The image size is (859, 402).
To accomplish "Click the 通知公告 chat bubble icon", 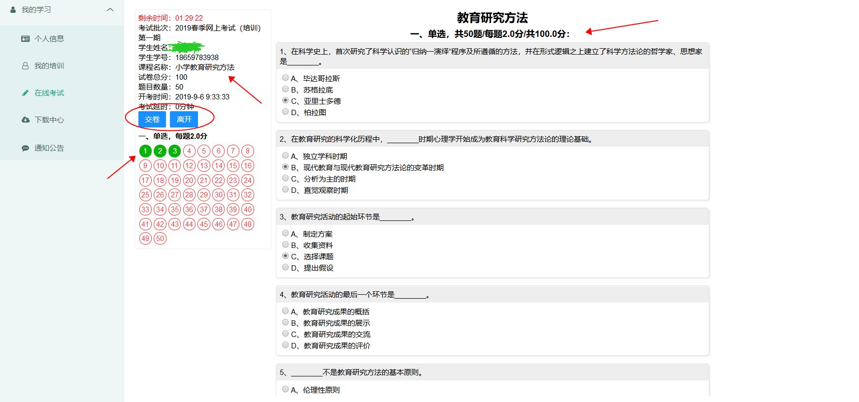I will 25,148.
